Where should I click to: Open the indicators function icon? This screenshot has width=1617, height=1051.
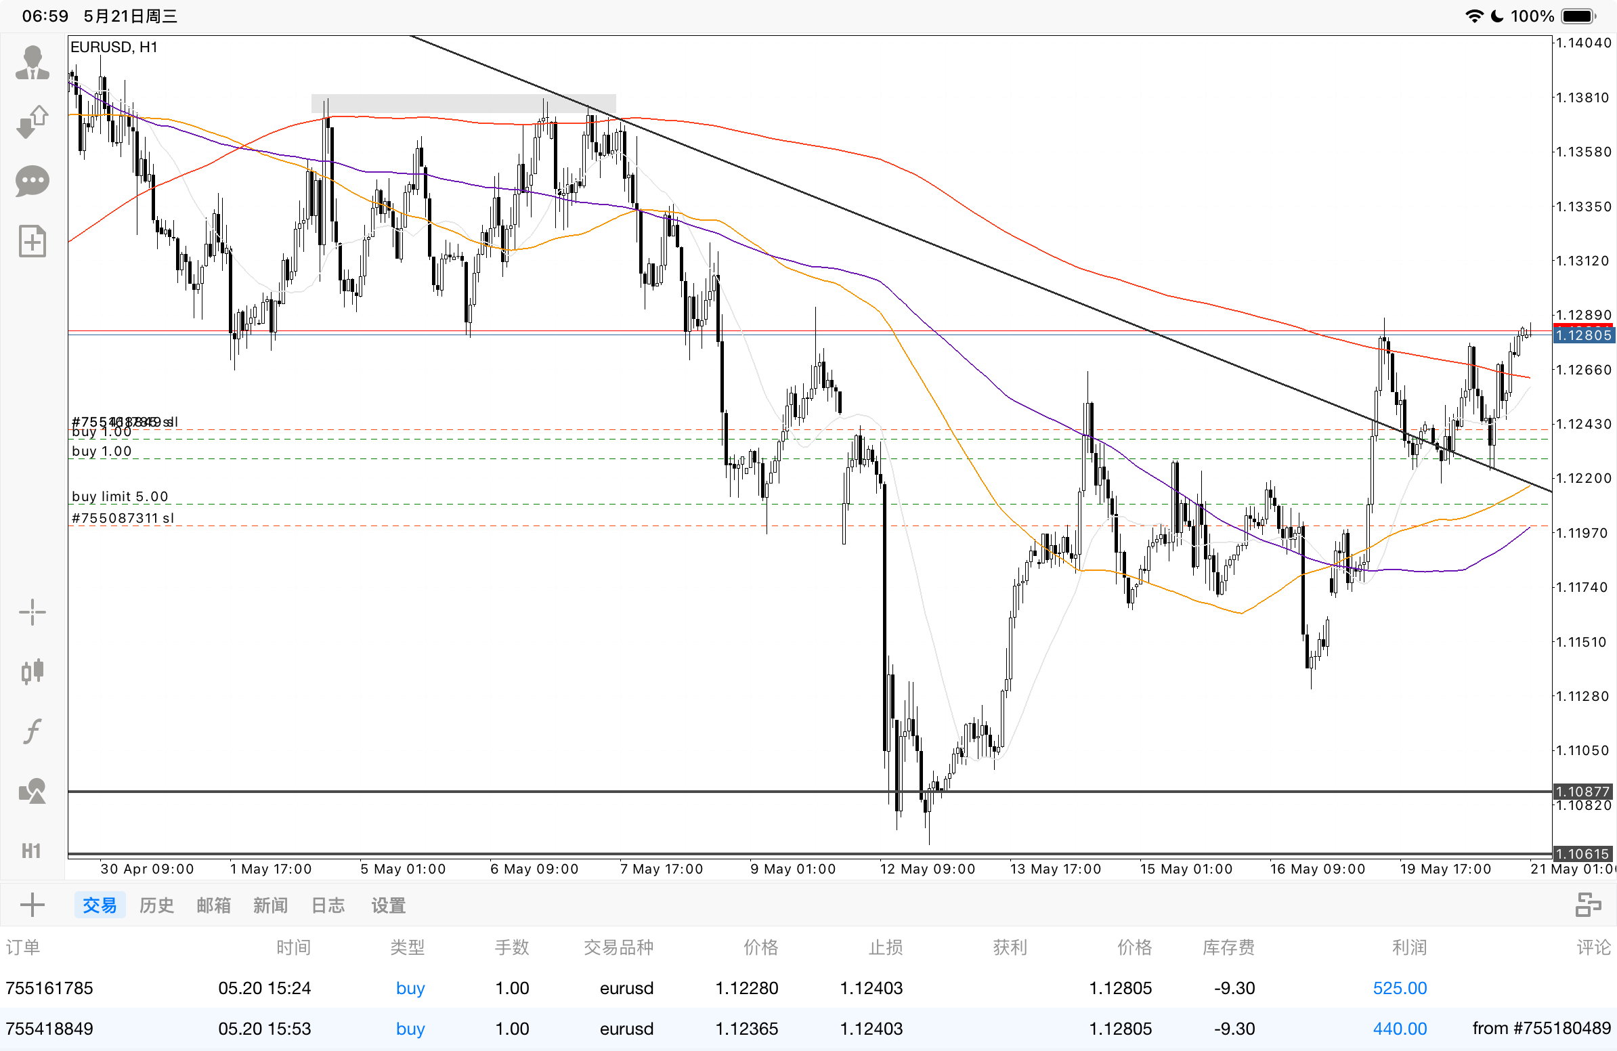(x=32, y=731)
